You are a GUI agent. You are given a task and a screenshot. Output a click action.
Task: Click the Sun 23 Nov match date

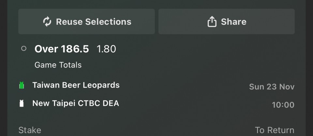point(272,87)
